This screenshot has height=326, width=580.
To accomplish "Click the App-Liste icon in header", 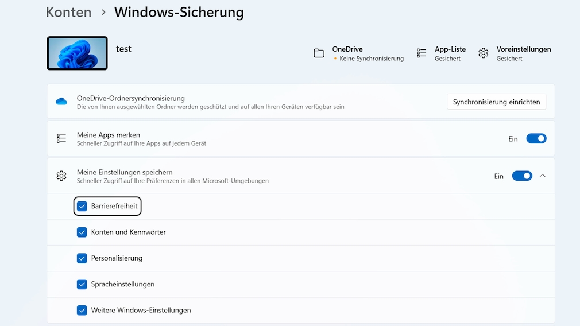I will click(x=422, y=53).
